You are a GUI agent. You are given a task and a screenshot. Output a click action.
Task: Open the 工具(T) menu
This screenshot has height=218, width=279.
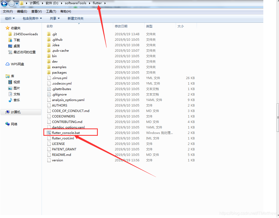coord(51,11)
